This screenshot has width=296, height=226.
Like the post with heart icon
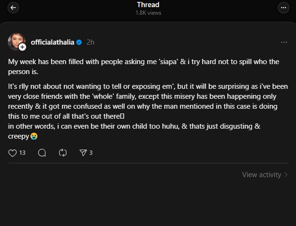pyautogui.click(x=13, y=153)
